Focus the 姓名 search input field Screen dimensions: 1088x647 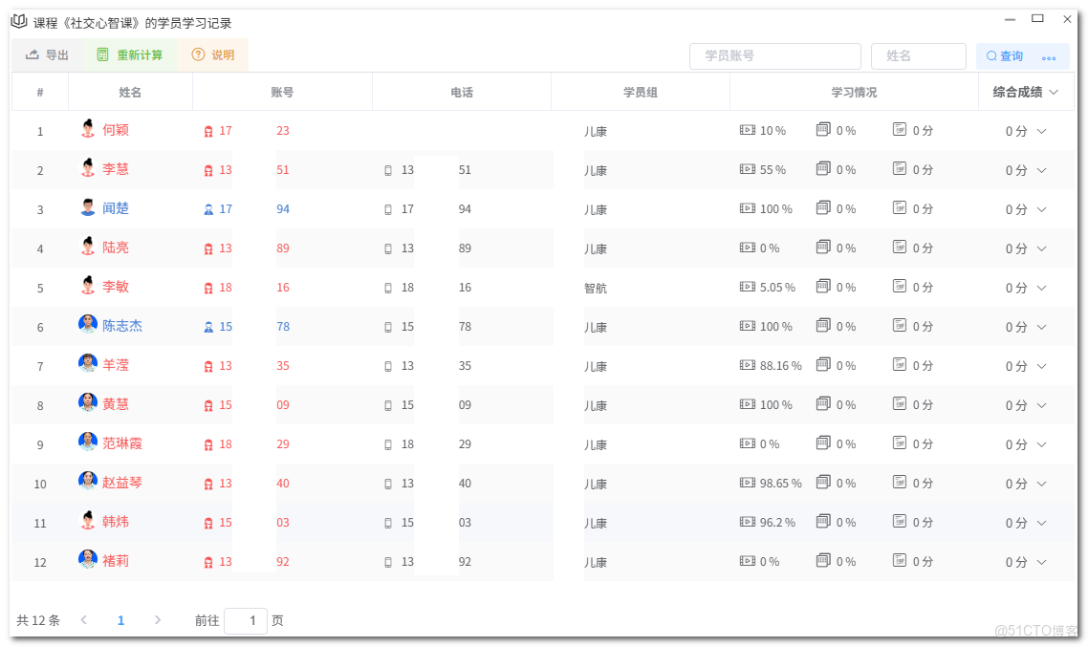[918, 56]
